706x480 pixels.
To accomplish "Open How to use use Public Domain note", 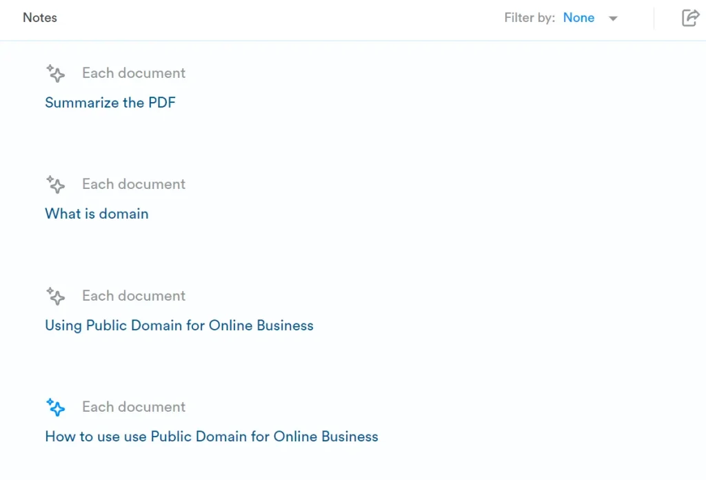I will click(212, 437).
